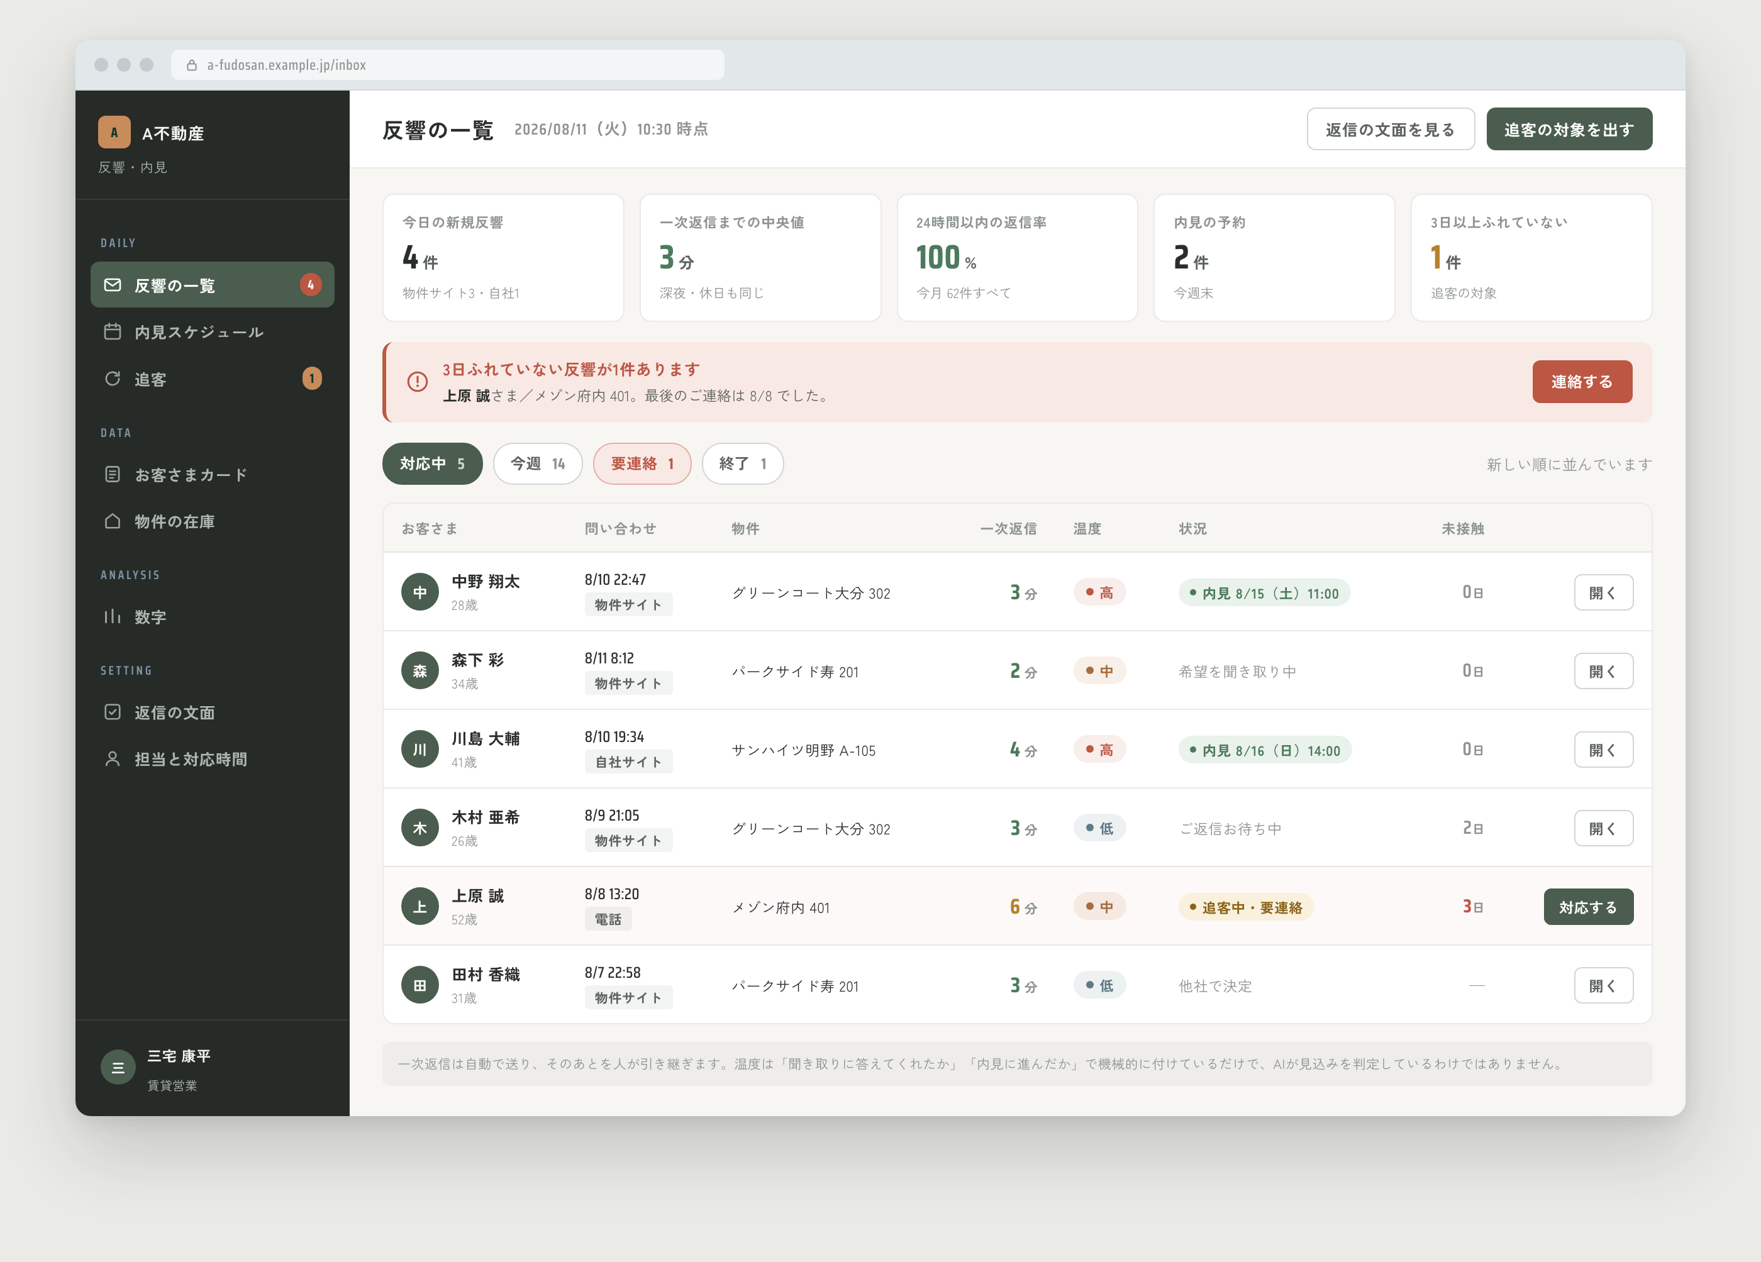1761x1262 pixels.
Task: Click メゾン府内 401 property cell
Action: [781, 907]
